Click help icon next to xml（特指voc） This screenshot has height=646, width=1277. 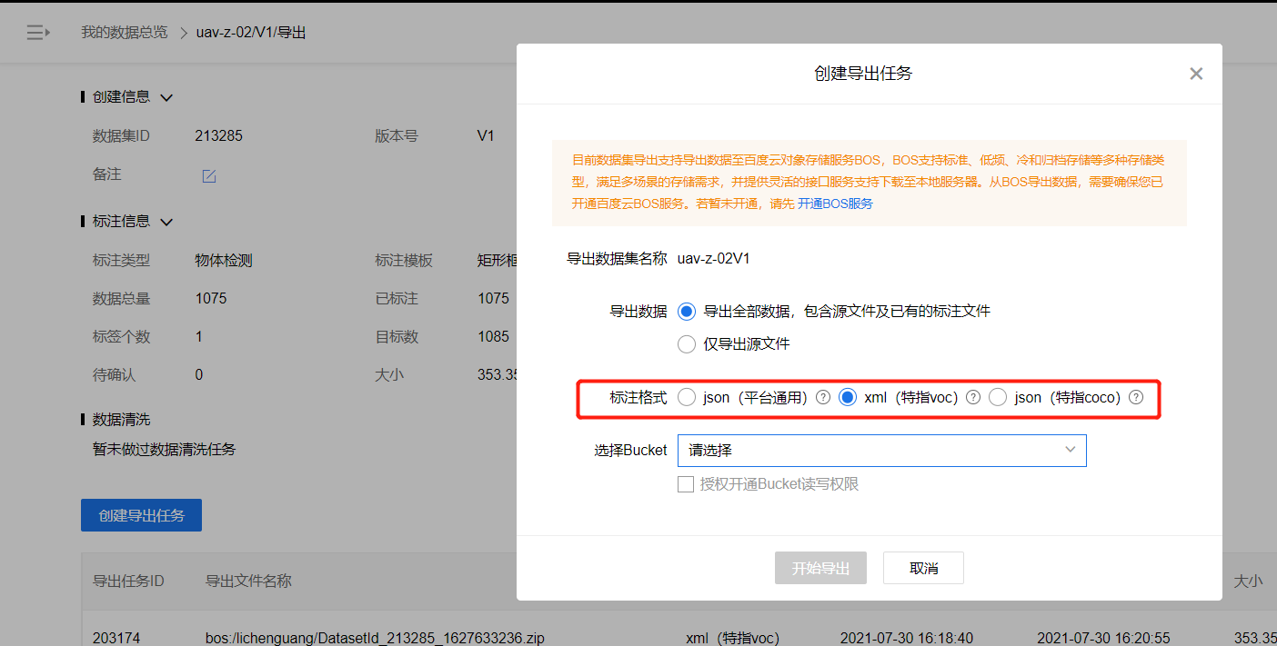972,397
